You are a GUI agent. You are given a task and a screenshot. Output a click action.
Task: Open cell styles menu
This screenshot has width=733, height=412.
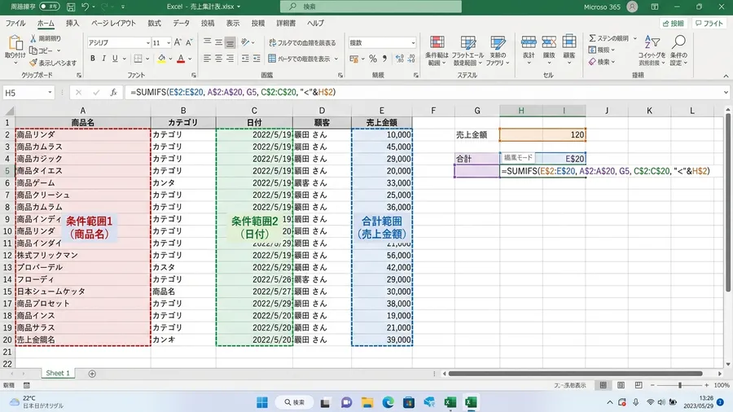click(498, 50)
